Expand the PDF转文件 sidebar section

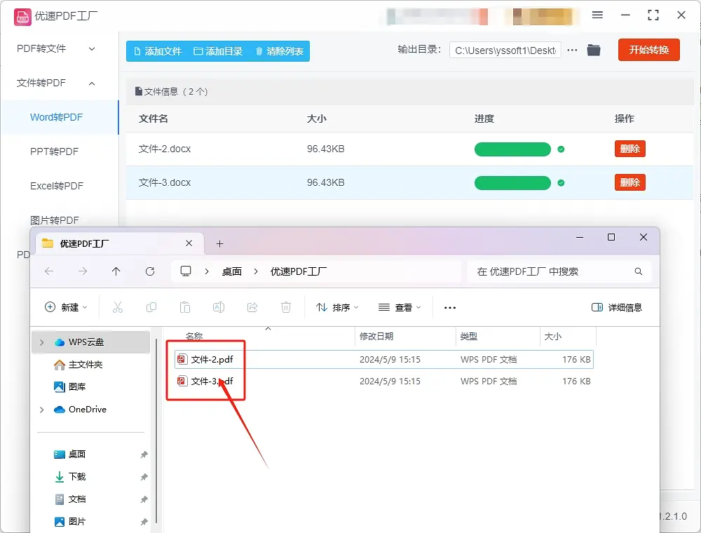coord(92,48)
